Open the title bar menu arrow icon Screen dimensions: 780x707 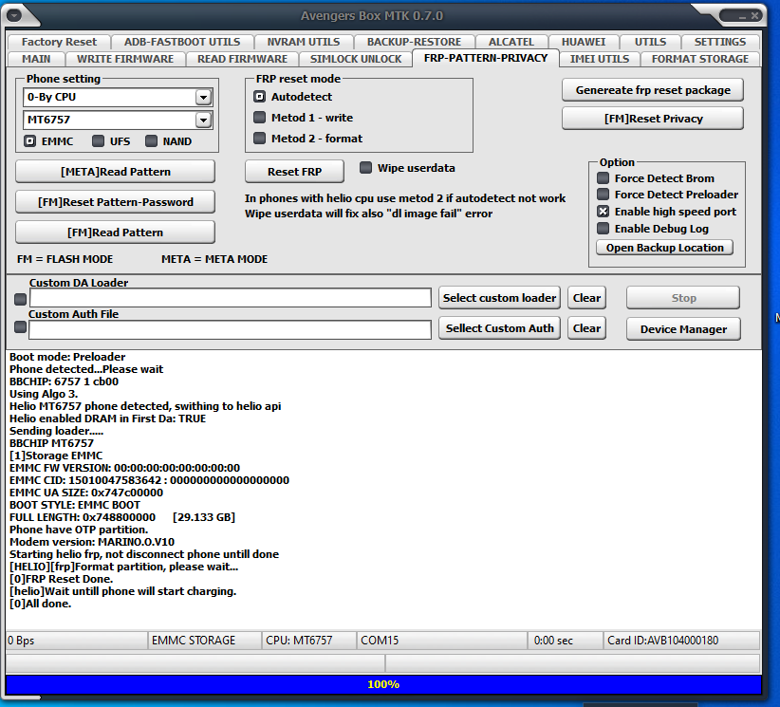(14, 16)
